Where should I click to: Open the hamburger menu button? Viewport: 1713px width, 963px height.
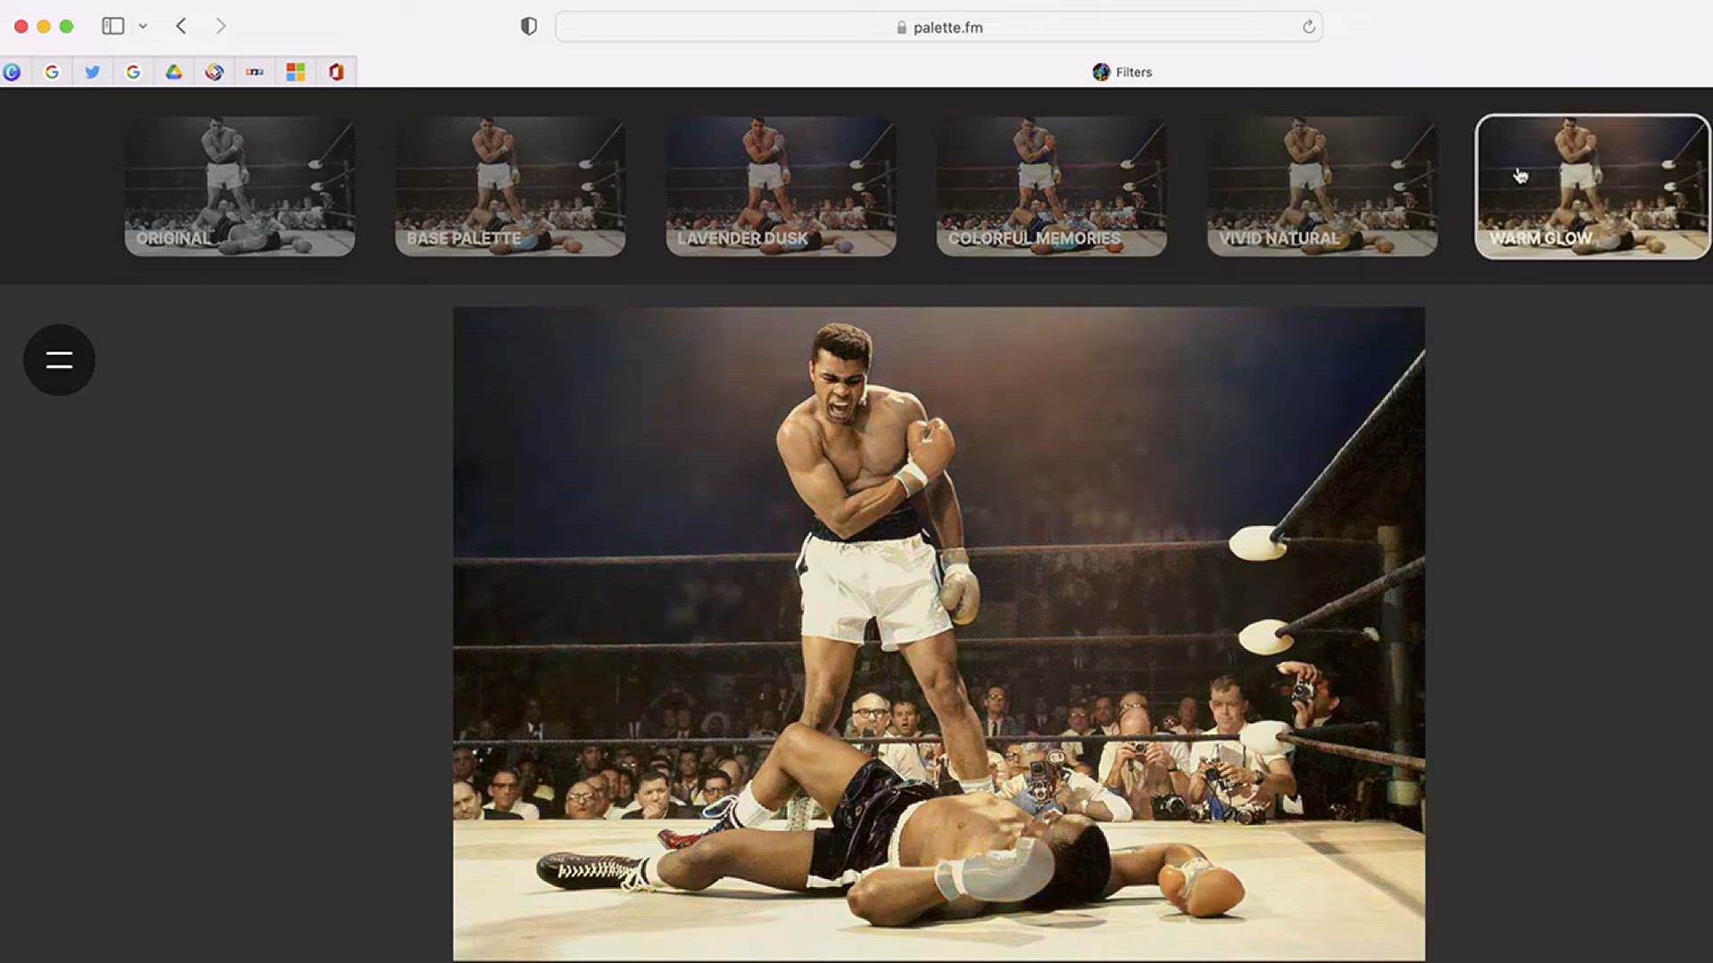coord(59,359)
